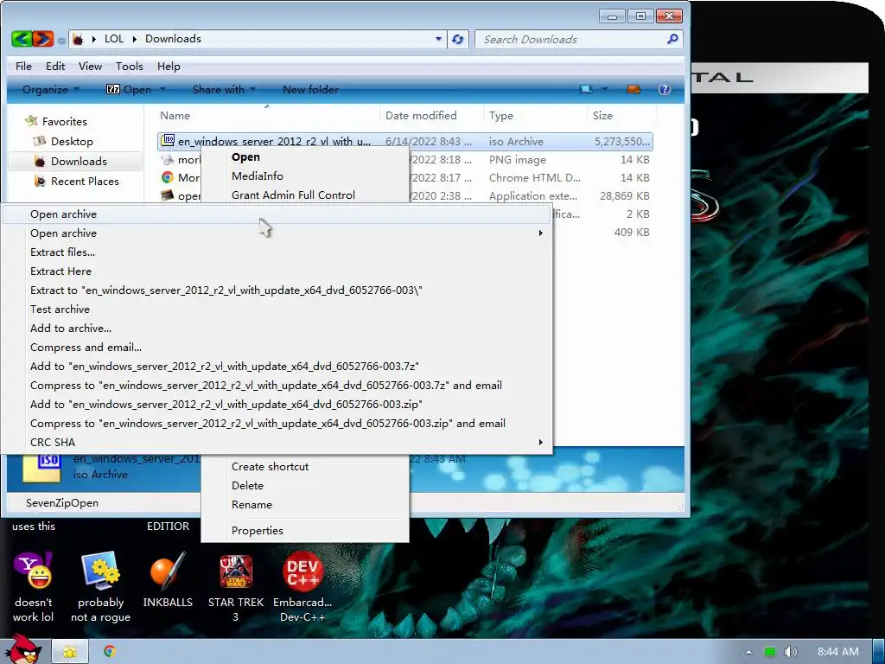The height and width of the screenshot is (664, 885).
Task: Click the '28,869 KB' size cell
Action: click(x=624, y=196)
